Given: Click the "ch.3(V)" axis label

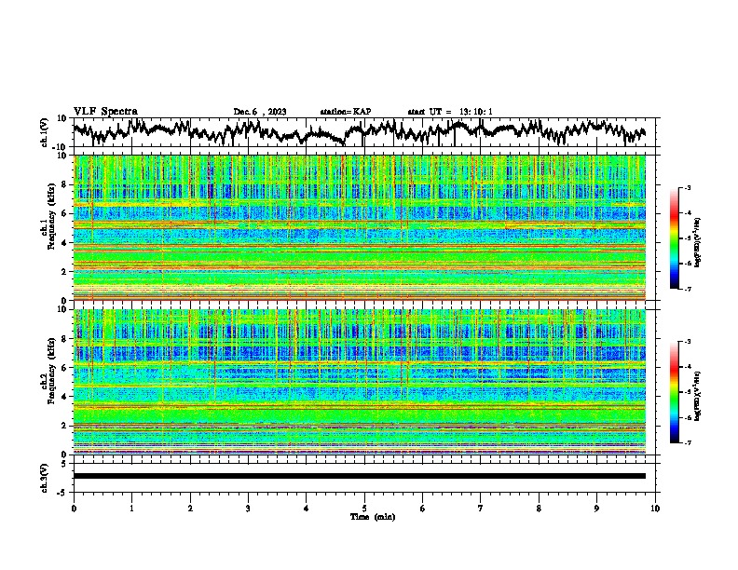Looking at the screenshot, I should click(45, 478).
